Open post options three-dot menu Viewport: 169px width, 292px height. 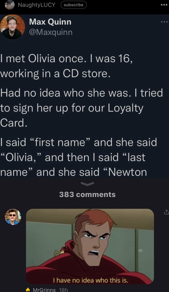164,5
